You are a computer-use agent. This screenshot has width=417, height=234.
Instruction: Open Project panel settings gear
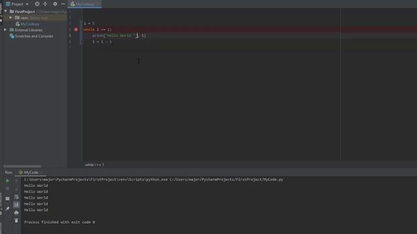(x=55, y=4)
